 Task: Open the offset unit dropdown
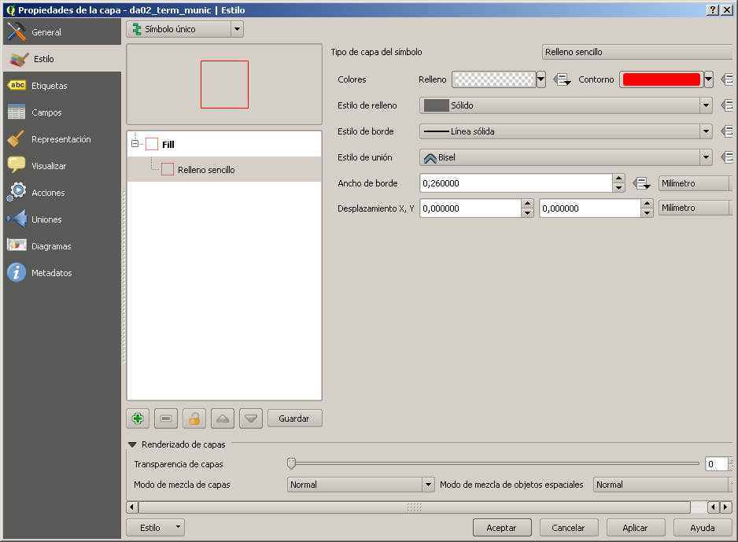(x=696, y=208)
